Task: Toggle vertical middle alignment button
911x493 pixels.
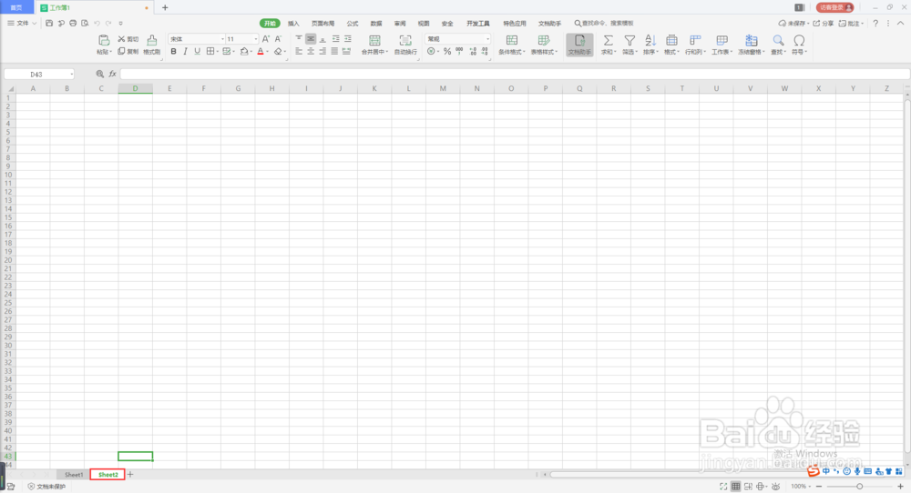Action: coord(311,39)
